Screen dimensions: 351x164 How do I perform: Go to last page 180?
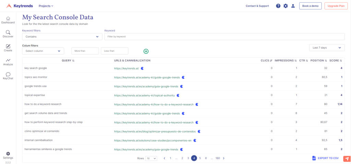click(218, 158)
